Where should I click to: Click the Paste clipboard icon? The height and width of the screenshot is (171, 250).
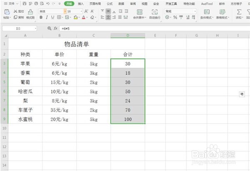[x=7, y=12]
